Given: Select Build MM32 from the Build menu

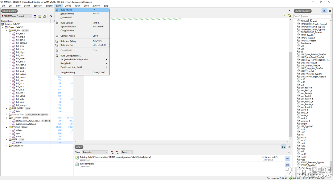Looking at the screenshot, I should (82, 10).
